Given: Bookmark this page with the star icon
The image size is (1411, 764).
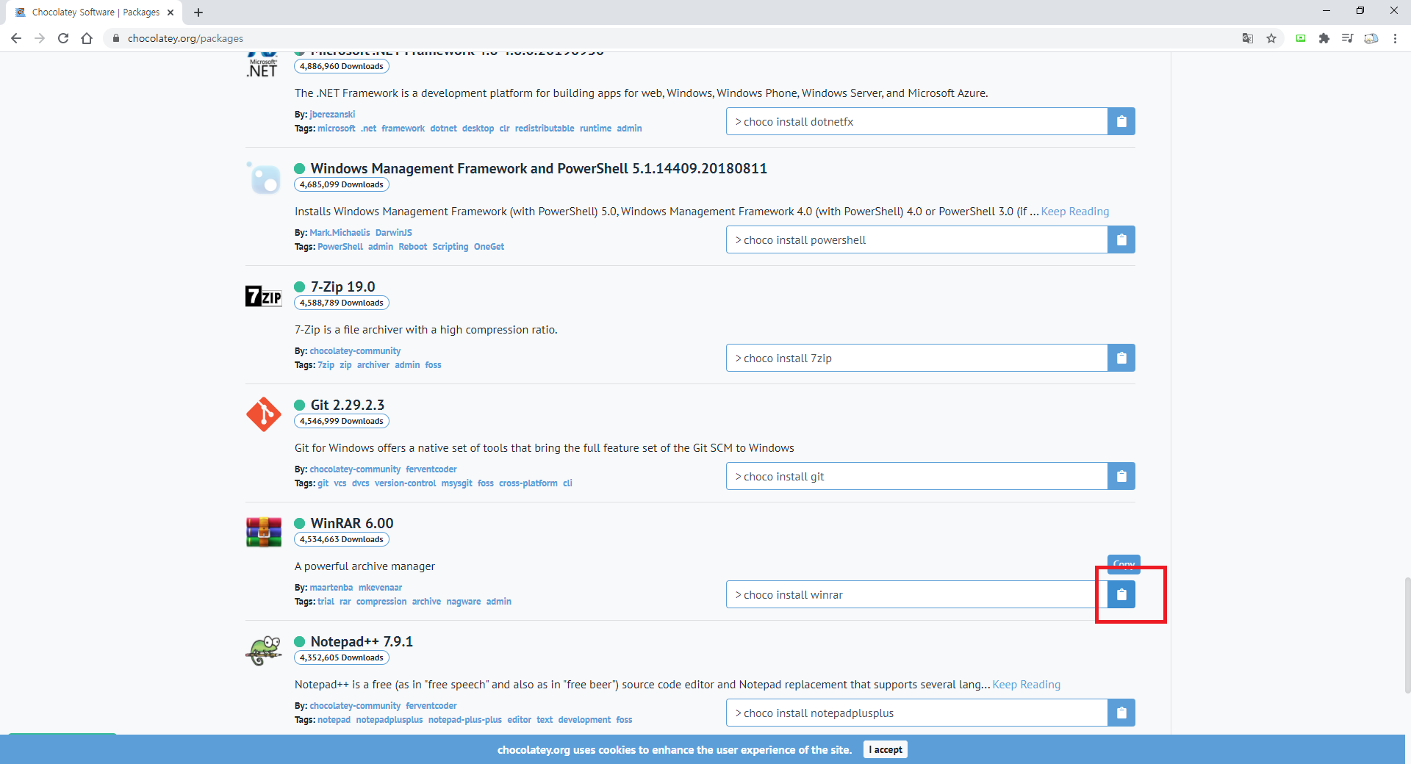Looking at the screenshot, I should (1271, 38).
